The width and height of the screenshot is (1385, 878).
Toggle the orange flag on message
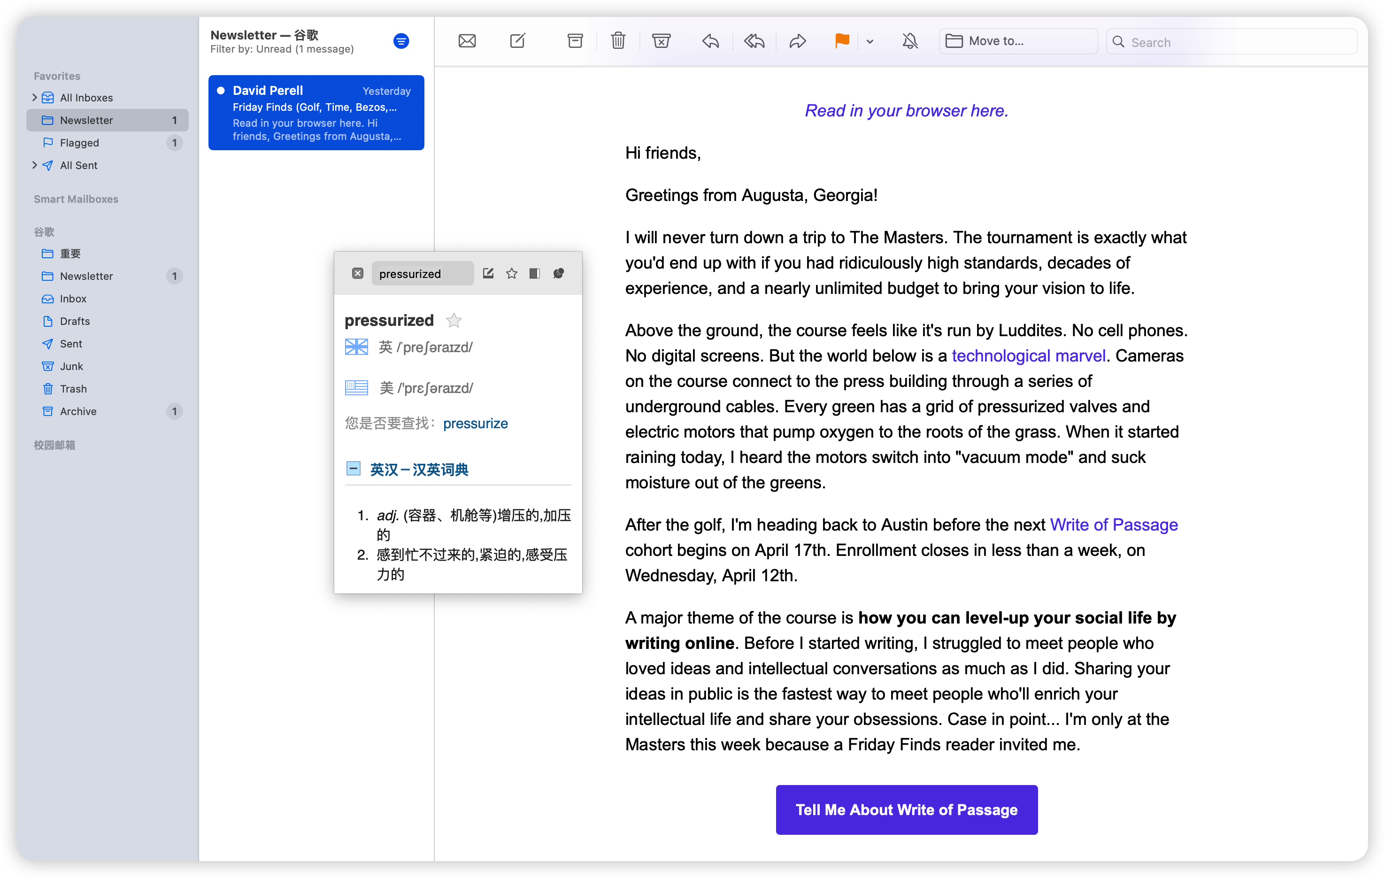point(841,41)
